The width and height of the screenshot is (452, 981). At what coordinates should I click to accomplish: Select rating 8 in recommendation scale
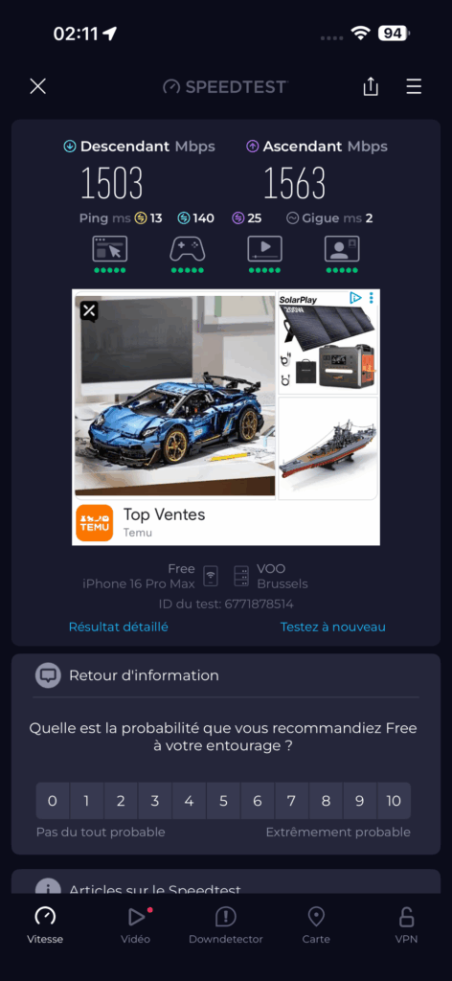coord(326,801)
